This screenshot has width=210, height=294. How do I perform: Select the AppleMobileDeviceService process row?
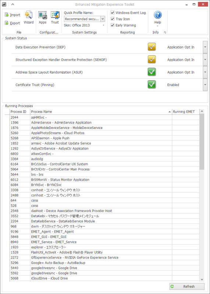105,128
